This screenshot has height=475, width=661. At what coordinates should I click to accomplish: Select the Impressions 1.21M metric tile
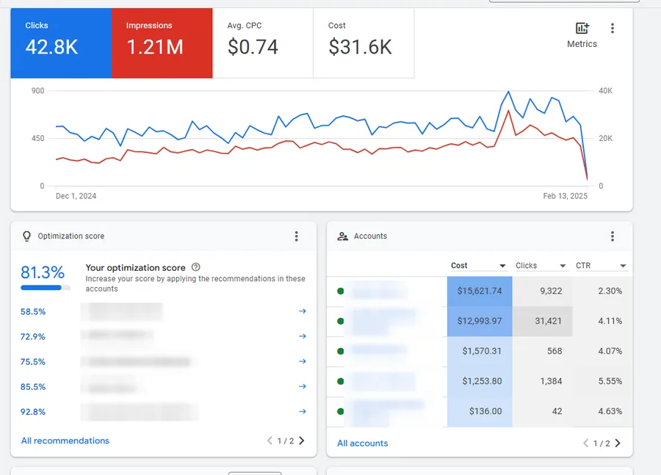point(162,43)
